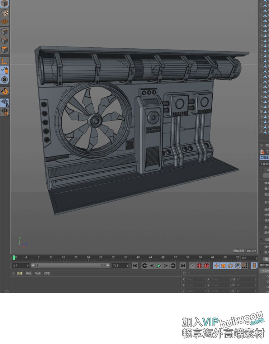269x344 pixels.
Task: Activate Points mode in left toolbar
Action: [x=5, y=31]
